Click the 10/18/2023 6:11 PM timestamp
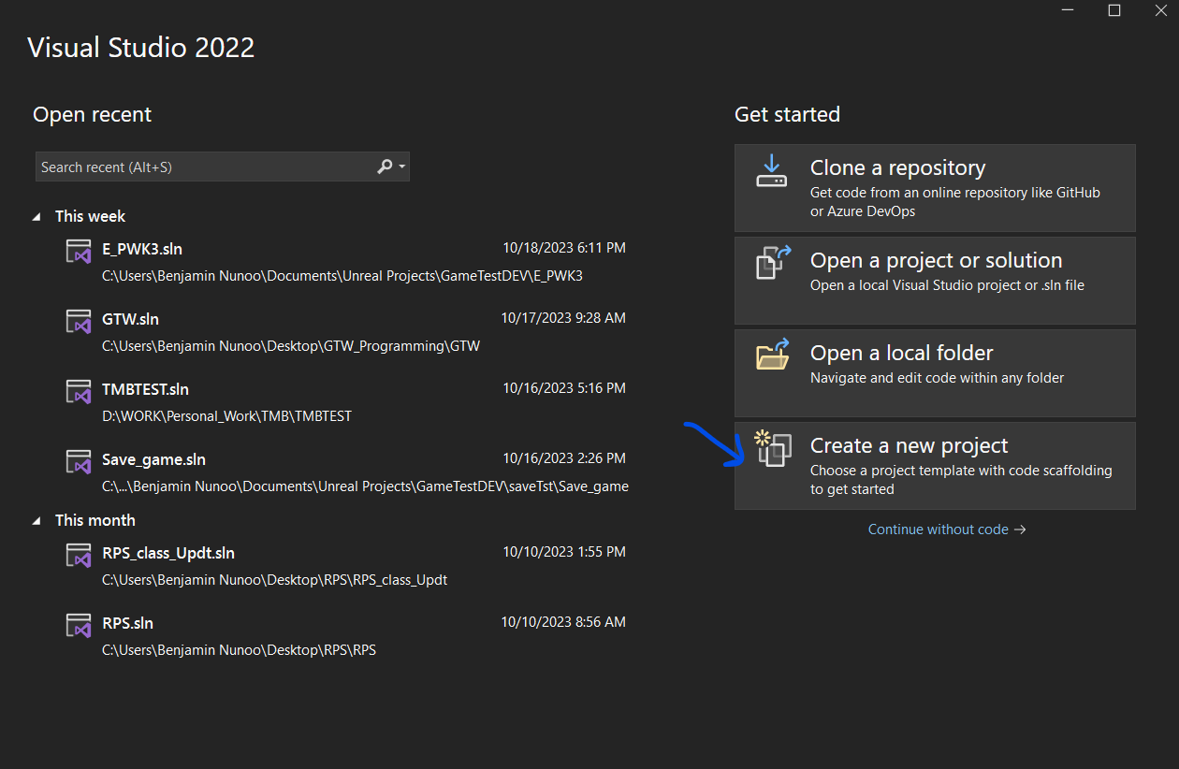 coord(564,248)
